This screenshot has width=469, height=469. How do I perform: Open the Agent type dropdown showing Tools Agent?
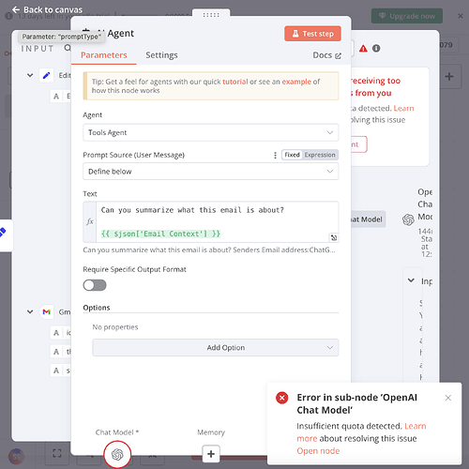coord(210,132)
